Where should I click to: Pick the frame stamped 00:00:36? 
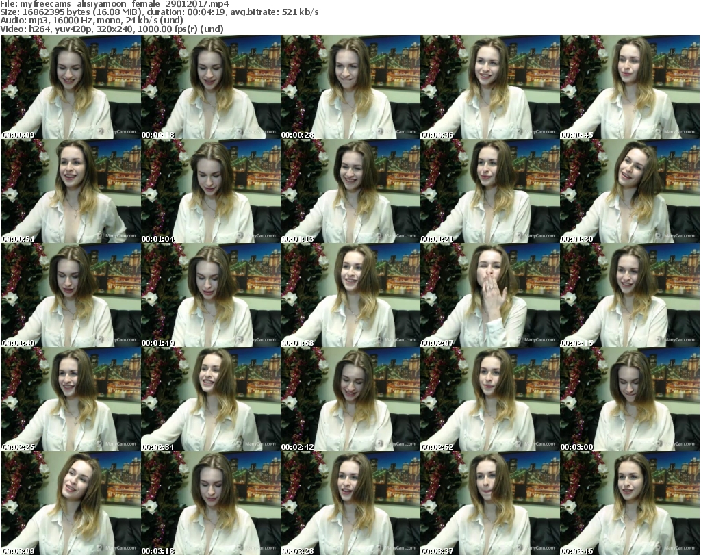(x=489, y=87)
